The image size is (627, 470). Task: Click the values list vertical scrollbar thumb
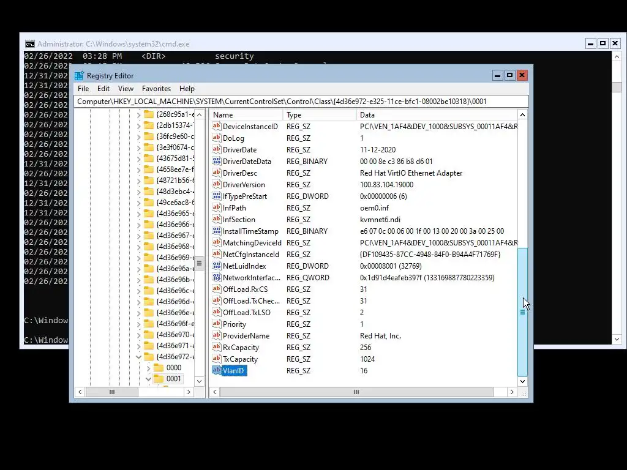pos(523,312)
